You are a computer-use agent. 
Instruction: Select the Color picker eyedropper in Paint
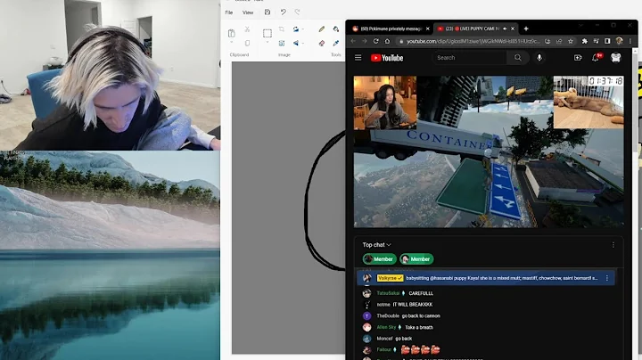click(x=336, y=43)
